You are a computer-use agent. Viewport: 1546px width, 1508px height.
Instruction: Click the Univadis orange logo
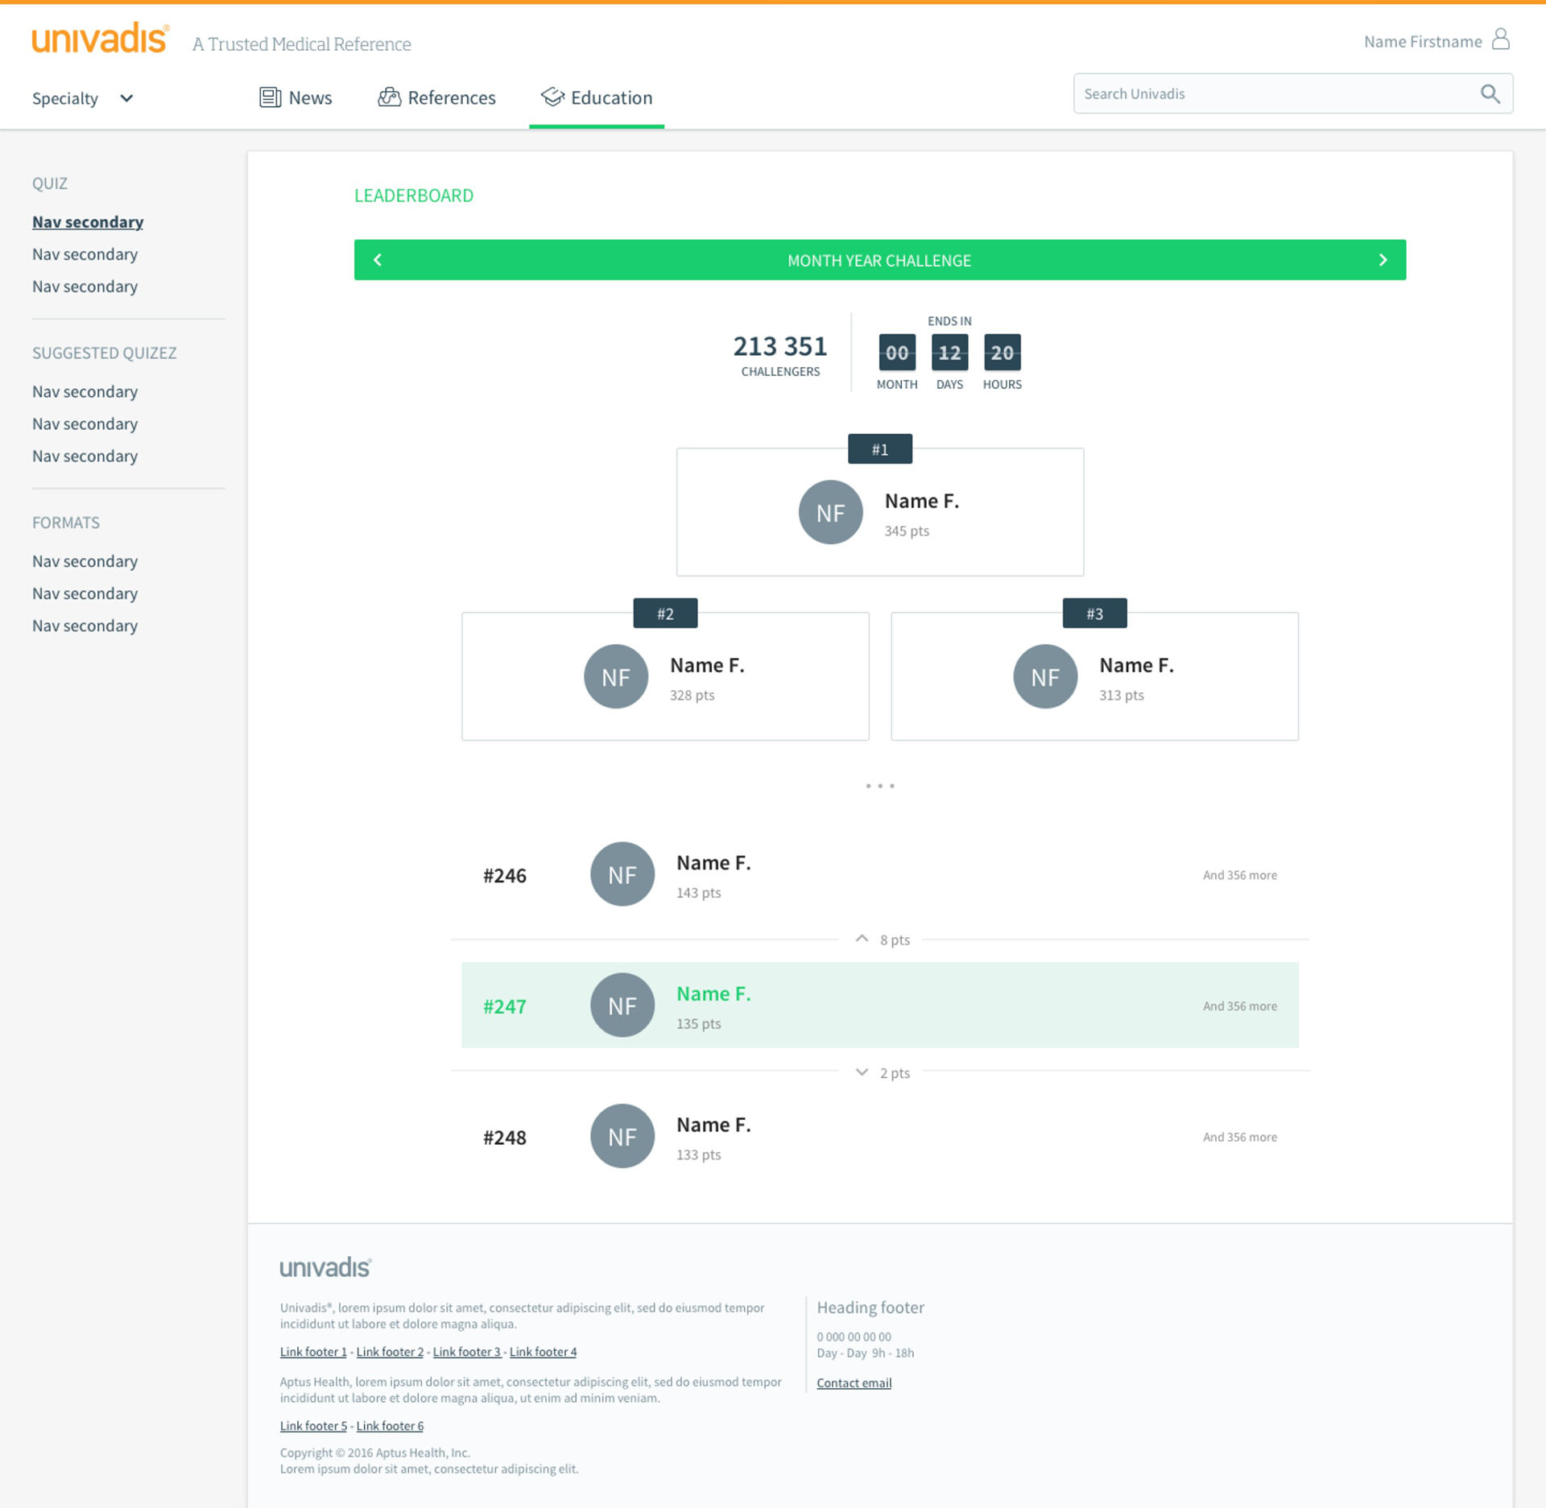pos(100,39)
